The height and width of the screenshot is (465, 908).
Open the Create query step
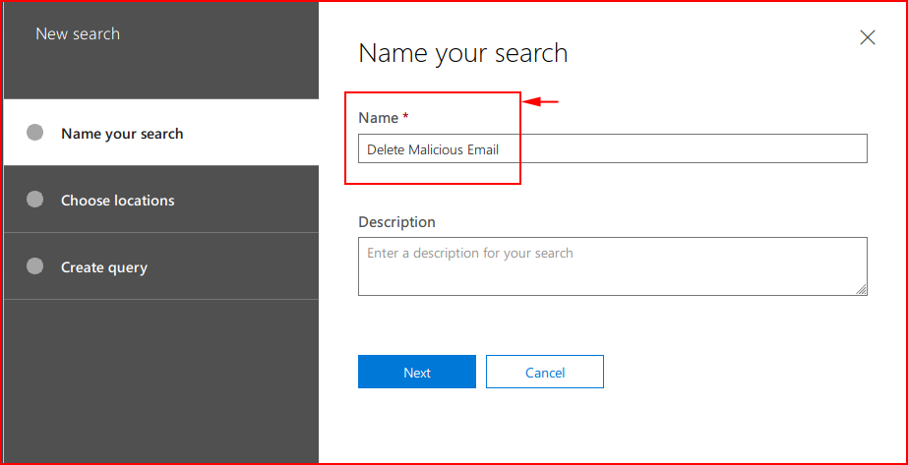point(161,266)
